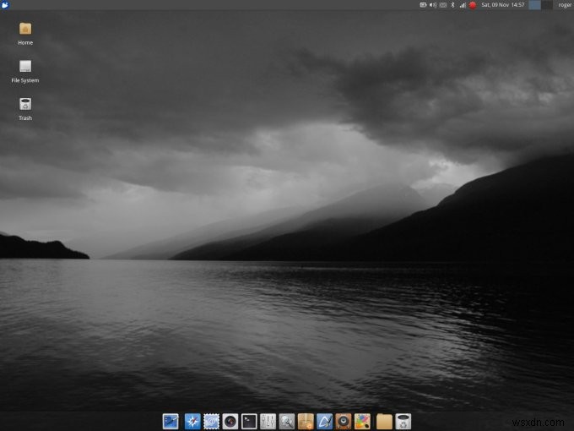Open the package box software icon in dock

(306, 422)
